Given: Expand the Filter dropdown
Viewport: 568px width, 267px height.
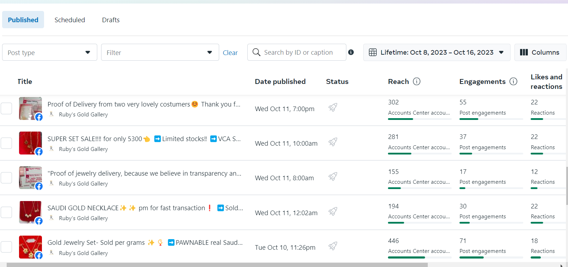Looking at the screenshot, I should tap(160, 53).
